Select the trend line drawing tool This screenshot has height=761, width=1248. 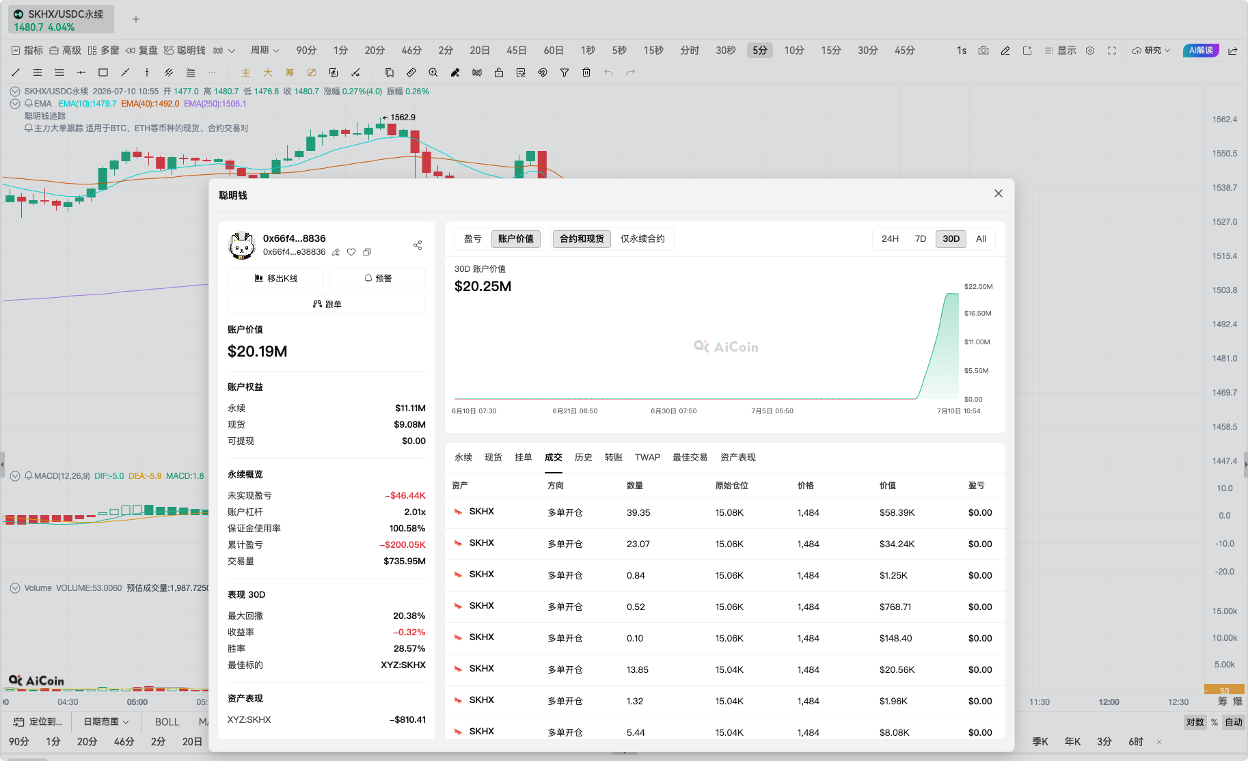[x=16, y=72]
